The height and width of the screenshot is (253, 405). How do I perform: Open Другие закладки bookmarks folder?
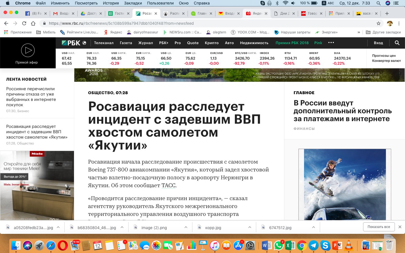tap(383, 32)
